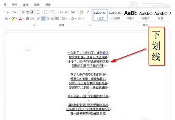
Task: Click the shrink font size icon
Action: point(8,12)
